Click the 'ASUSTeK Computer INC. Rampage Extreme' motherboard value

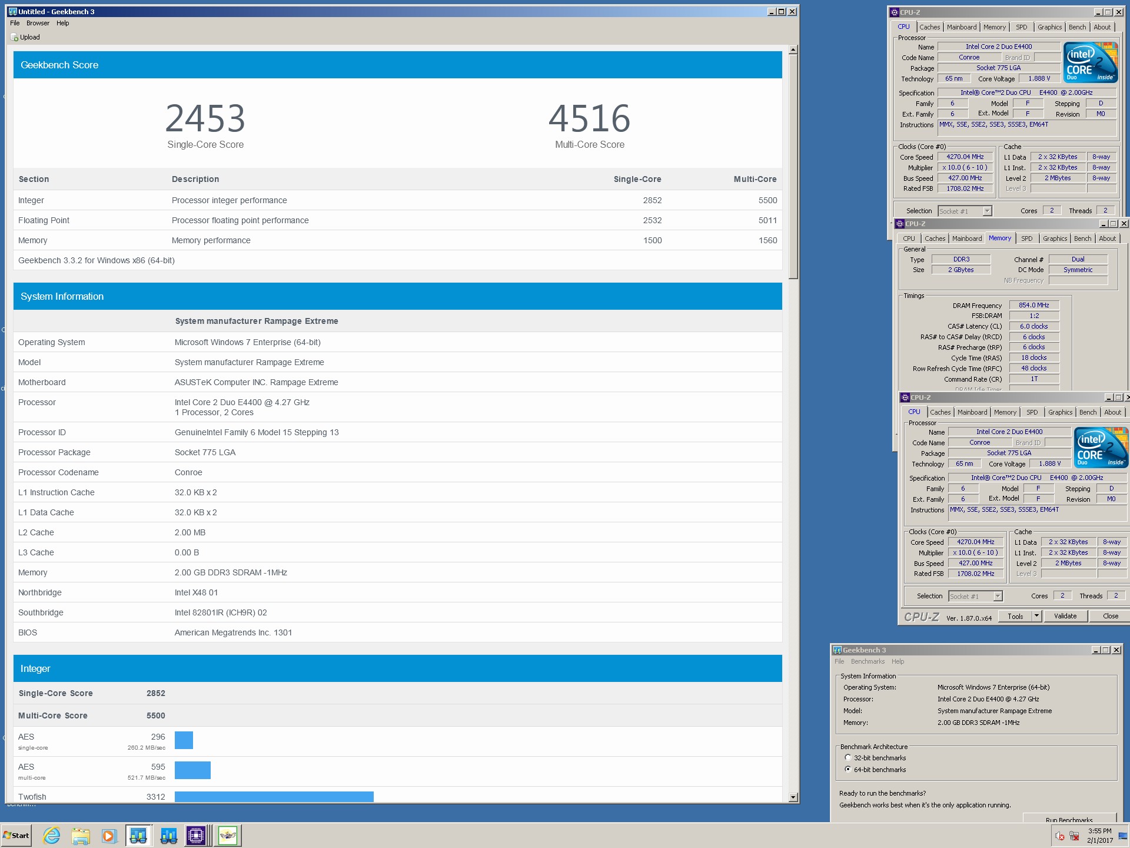pyautogui.click(x=256, y=382)
